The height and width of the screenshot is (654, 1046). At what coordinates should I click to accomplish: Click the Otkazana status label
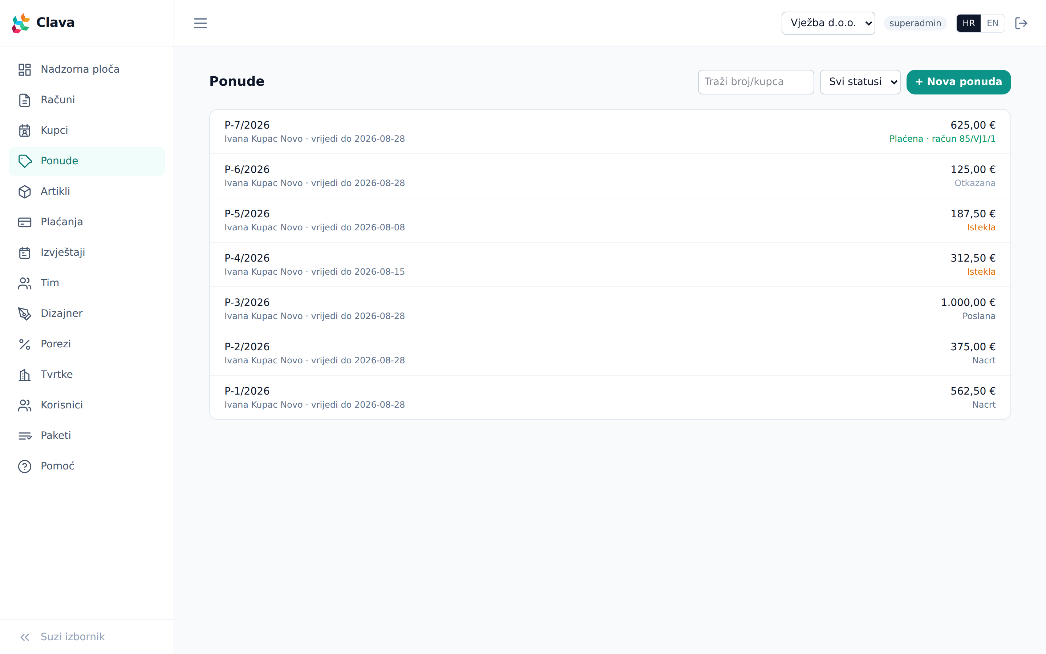pos(975,183)
